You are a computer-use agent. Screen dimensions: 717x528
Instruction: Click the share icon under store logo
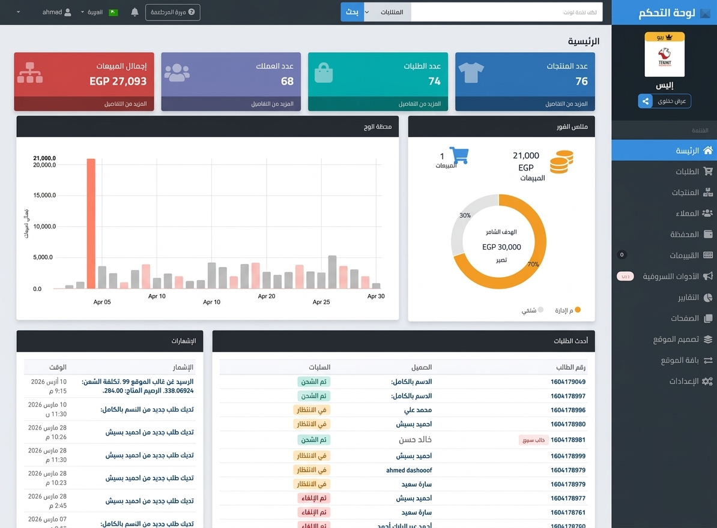646,101
